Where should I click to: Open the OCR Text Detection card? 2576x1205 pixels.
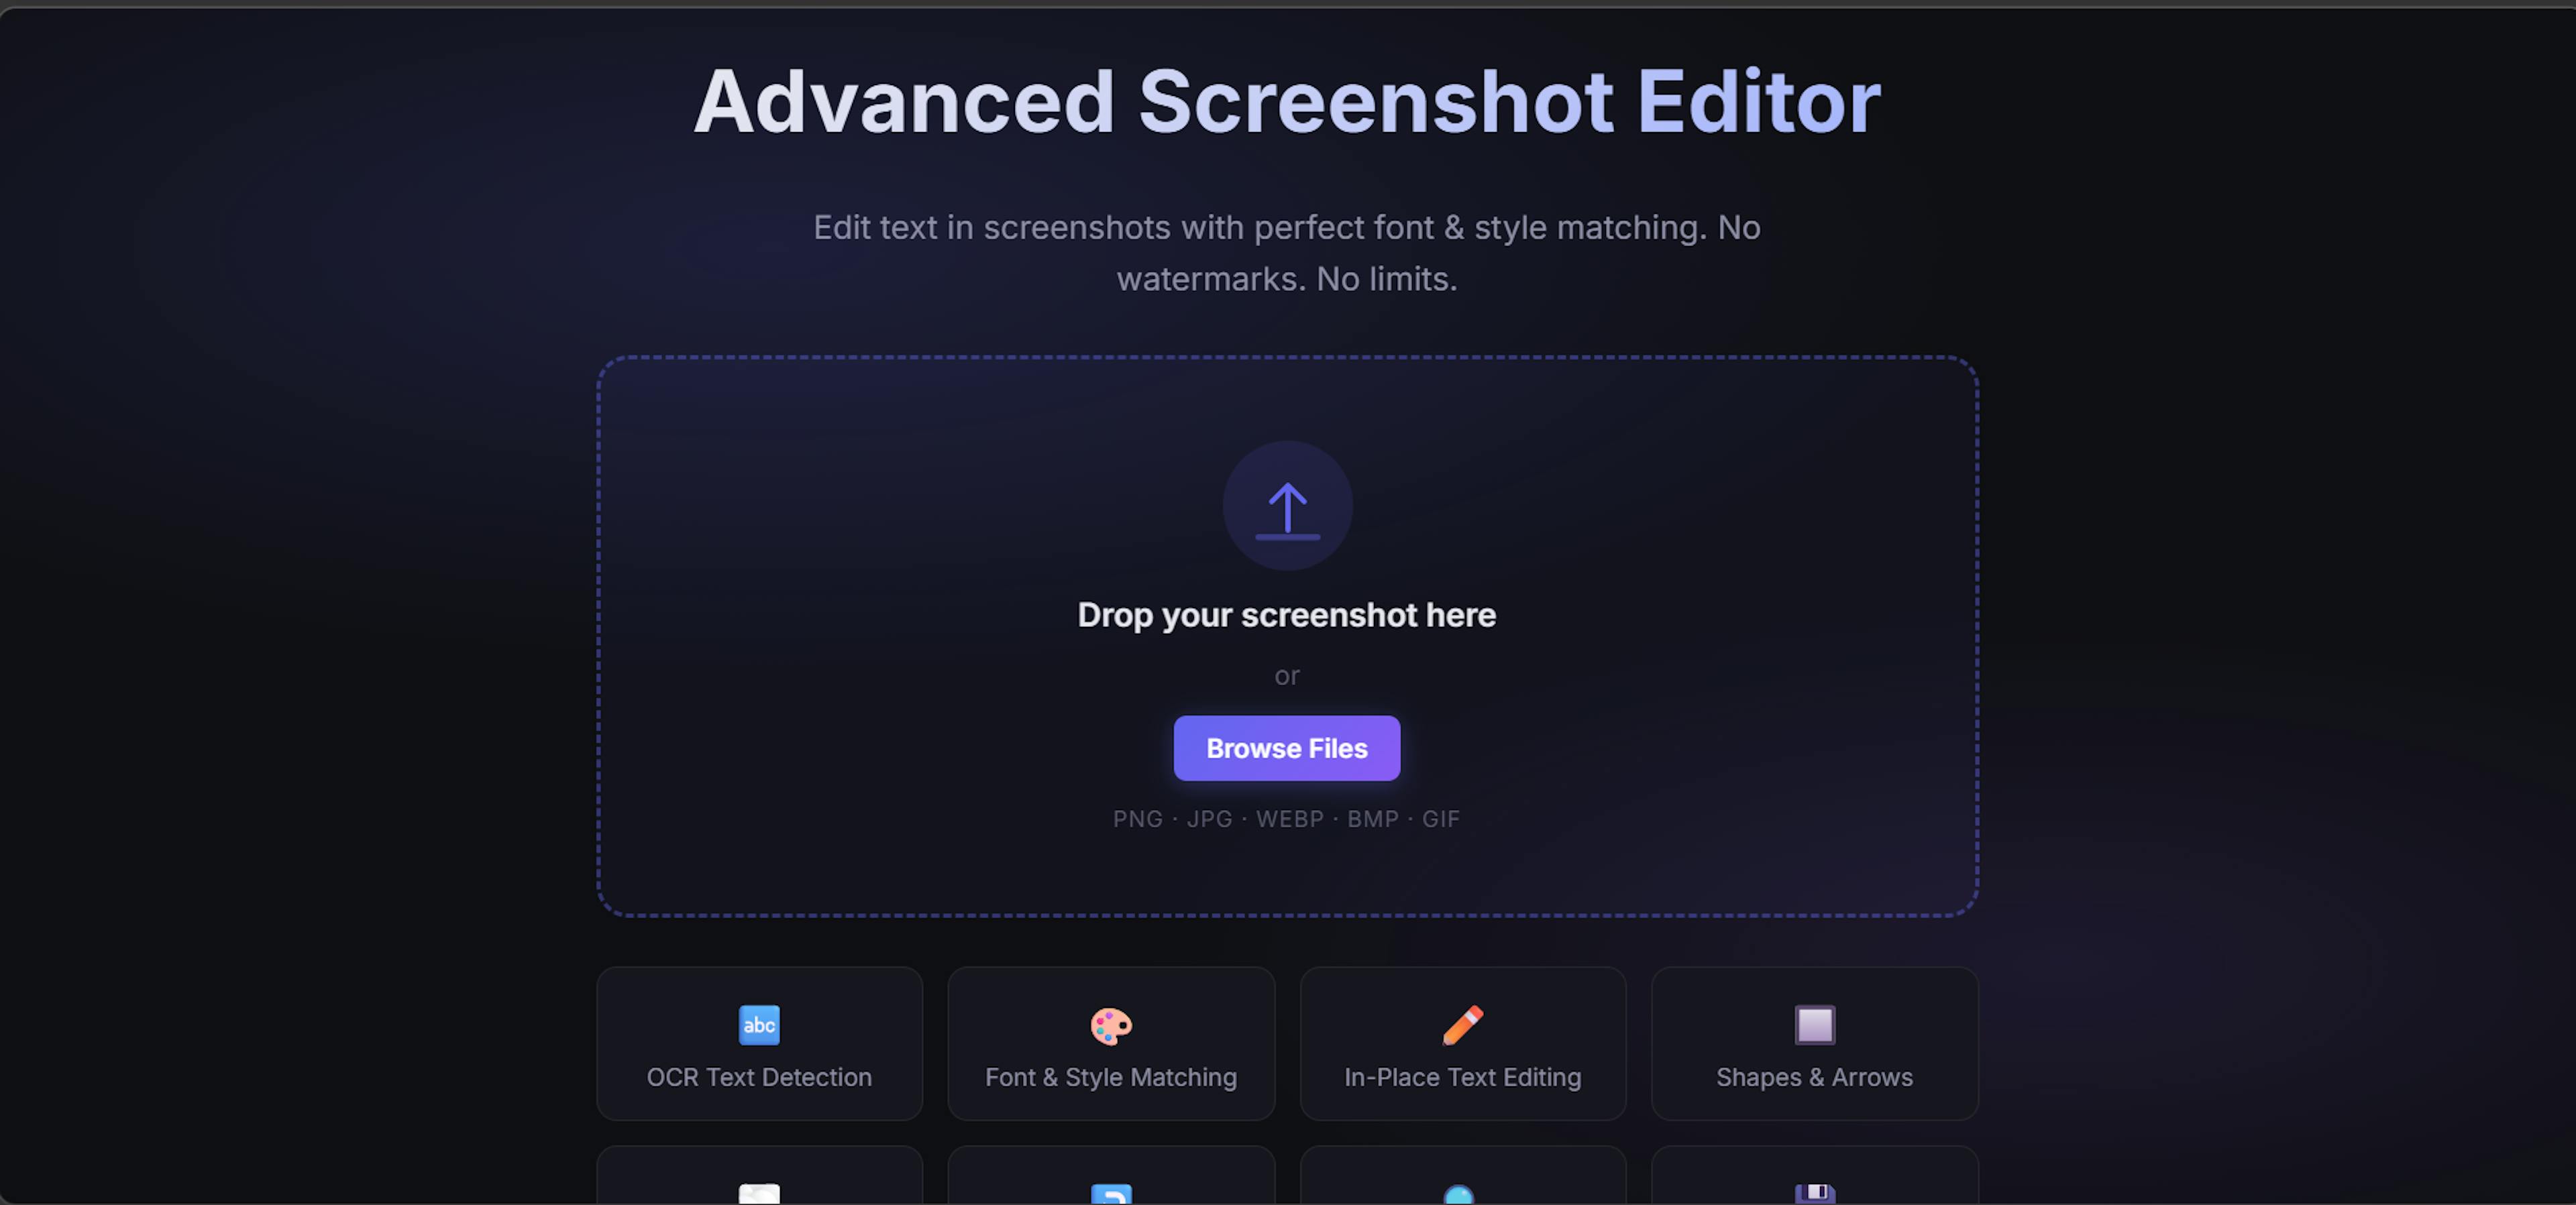[759, 1044]
